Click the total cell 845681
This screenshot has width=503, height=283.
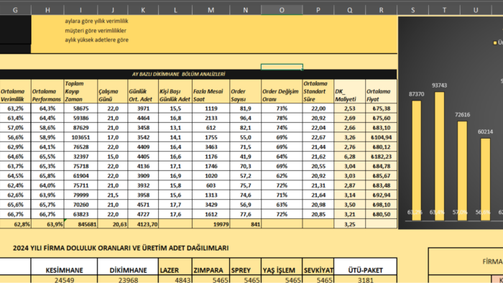click(80, 224)
